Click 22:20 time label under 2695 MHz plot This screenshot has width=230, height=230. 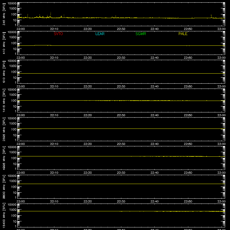click(88, 144)
